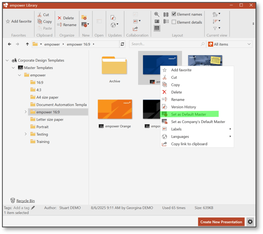
Task: Select the empower Orange master thumbnail
Action: click(x=115, y=109)
